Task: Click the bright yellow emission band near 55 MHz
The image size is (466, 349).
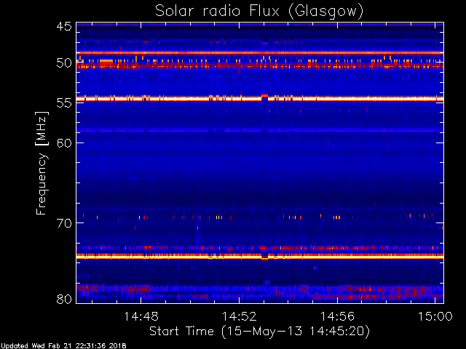Action: [260, 99]
